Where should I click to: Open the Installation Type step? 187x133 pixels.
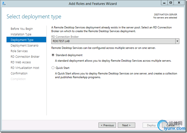21,34
